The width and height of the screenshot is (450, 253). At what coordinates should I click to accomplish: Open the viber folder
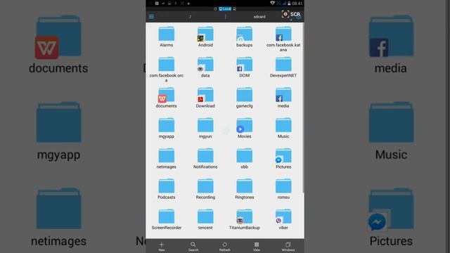click(x=283, y=219)
